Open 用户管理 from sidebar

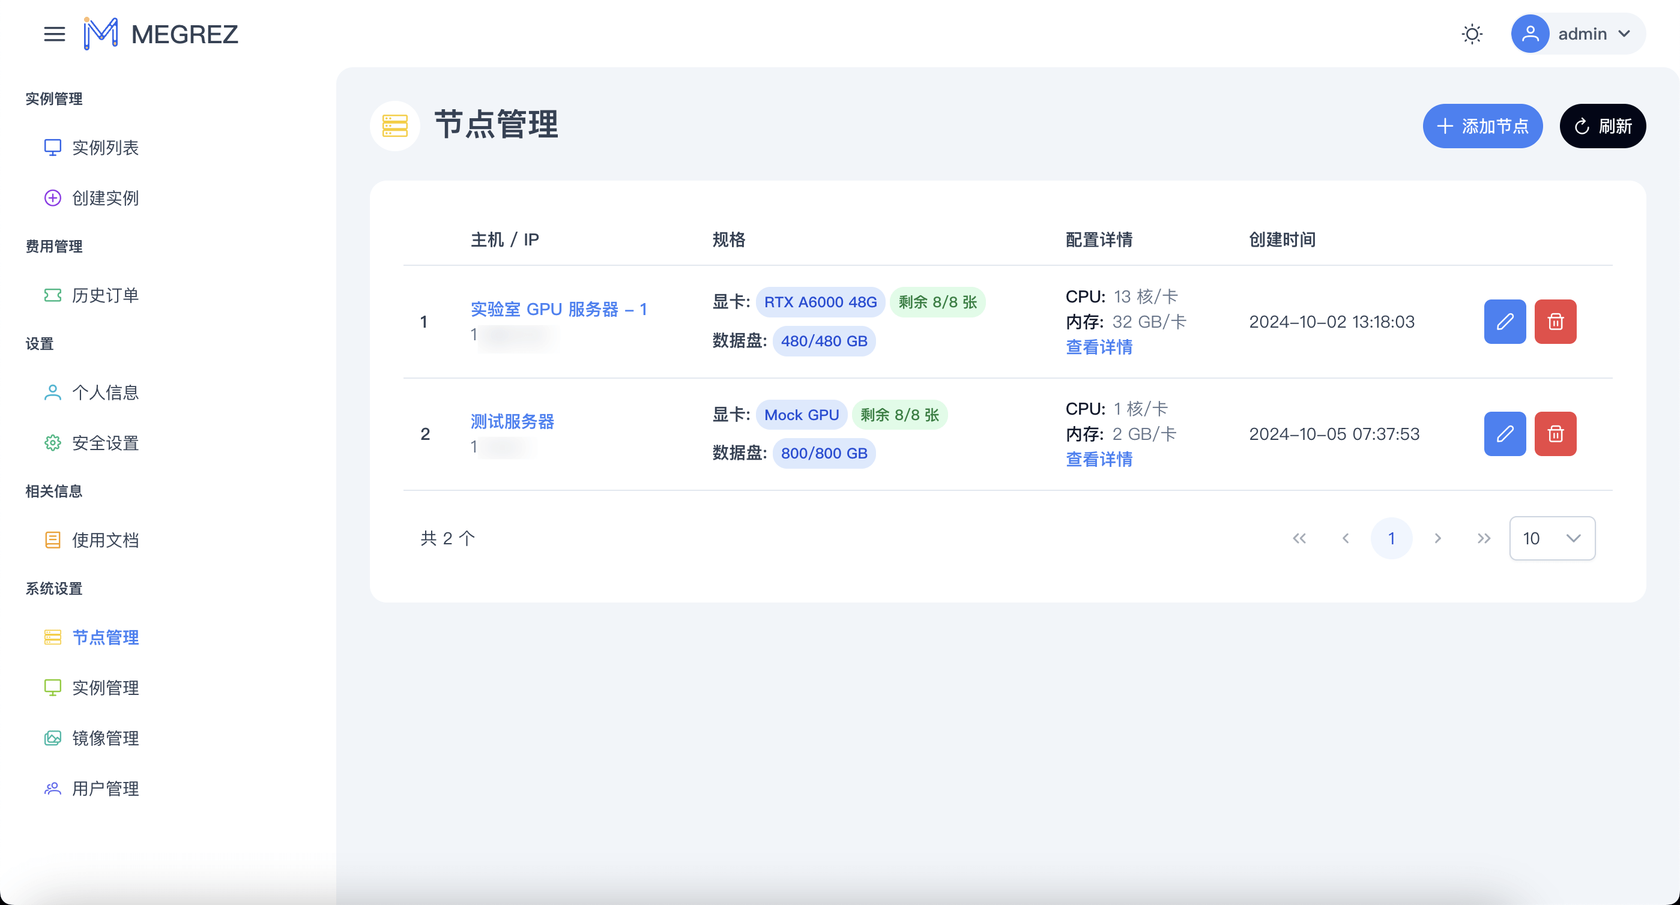[105, 789]
